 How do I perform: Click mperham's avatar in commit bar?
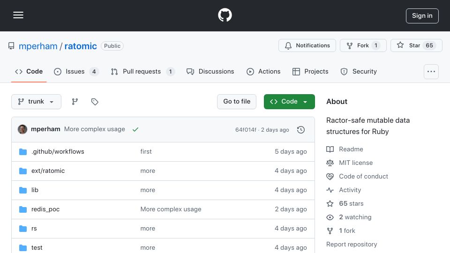22,129
